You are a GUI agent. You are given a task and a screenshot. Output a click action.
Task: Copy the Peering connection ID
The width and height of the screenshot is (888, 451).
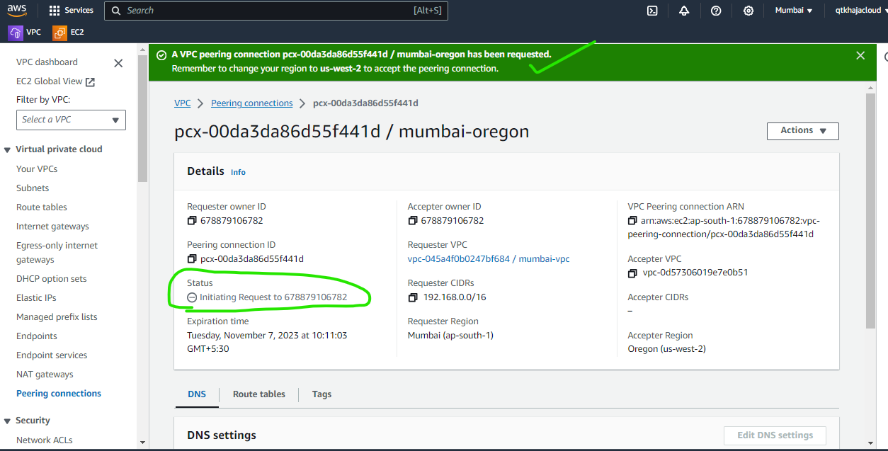(191, 259)
